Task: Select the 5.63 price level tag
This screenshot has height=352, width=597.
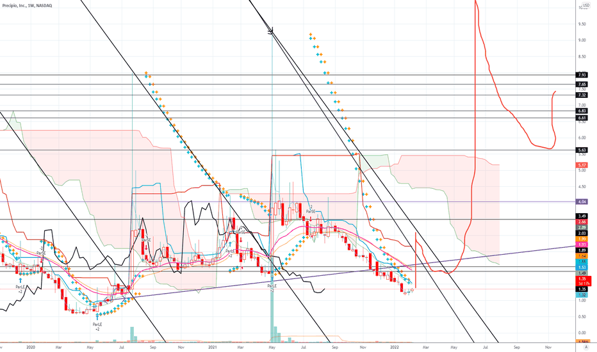Action: pos(582,150)
